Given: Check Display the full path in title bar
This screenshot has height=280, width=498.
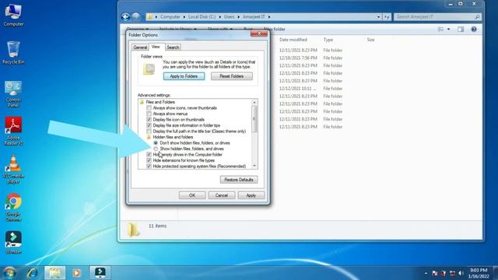Looking at the screenshot, I should tap(149, 131).
